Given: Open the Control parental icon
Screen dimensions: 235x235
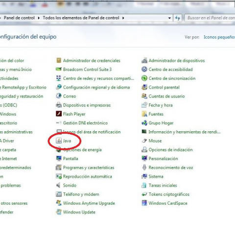Looking at the screenshot, I should [x=144, y=87].
